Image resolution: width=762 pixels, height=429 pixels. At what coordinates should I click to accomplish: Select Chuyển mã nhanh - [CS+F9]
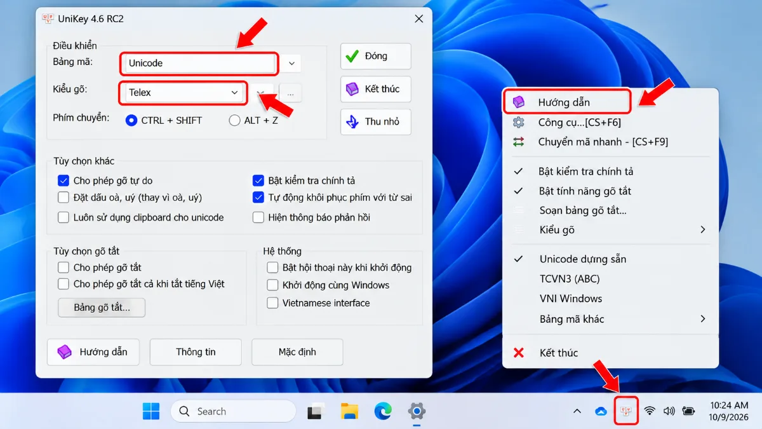(x=610, y=142)
